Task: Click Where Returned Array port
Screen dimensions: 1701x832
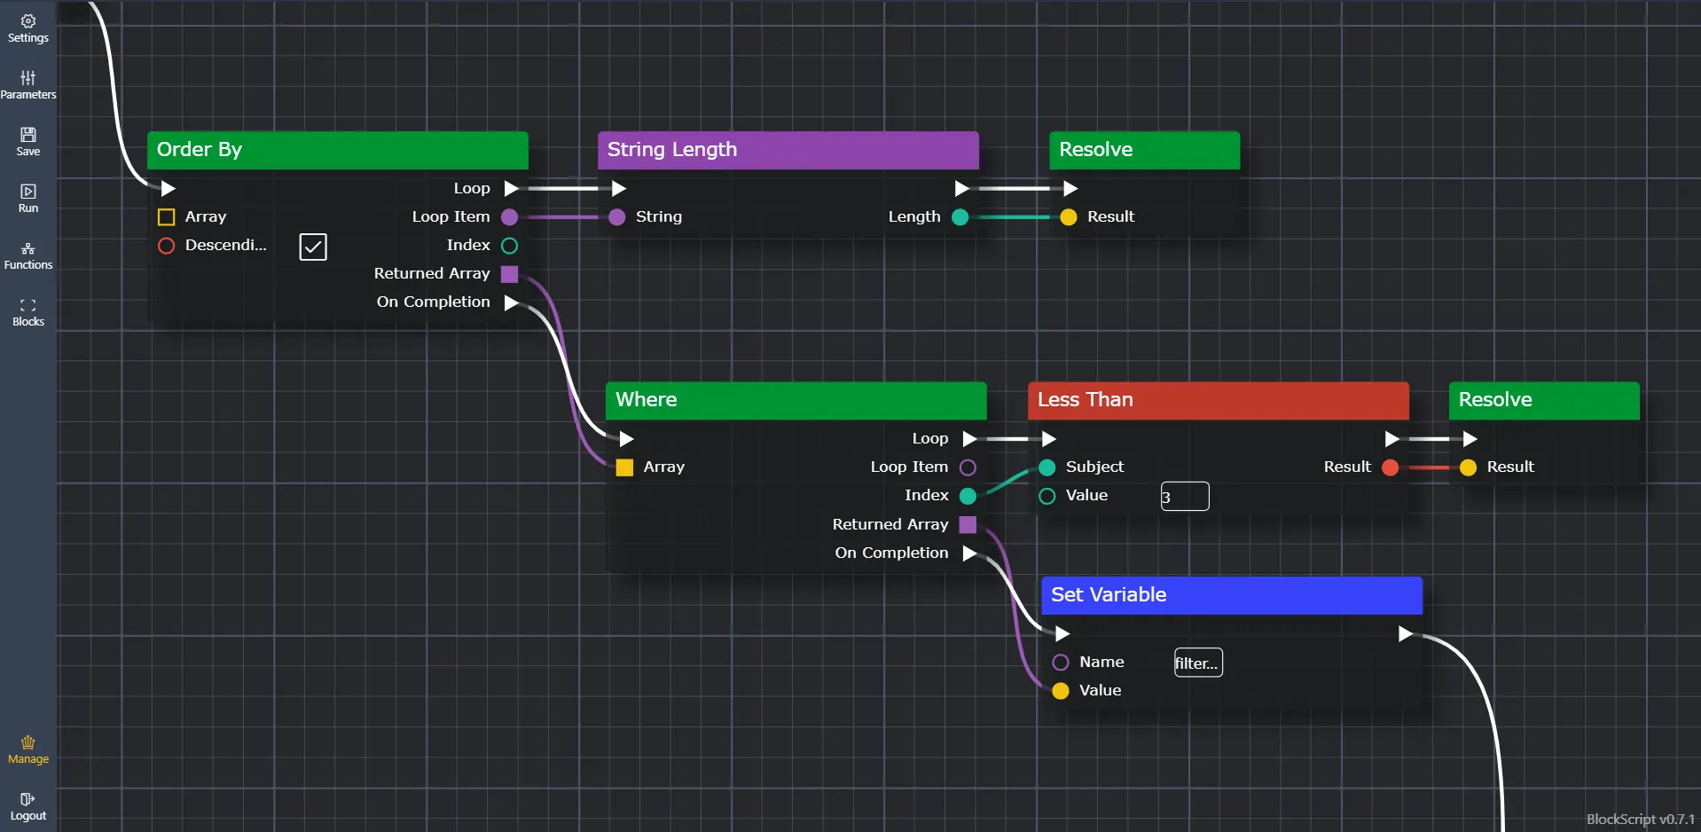Action: click(x=968, y=525)
